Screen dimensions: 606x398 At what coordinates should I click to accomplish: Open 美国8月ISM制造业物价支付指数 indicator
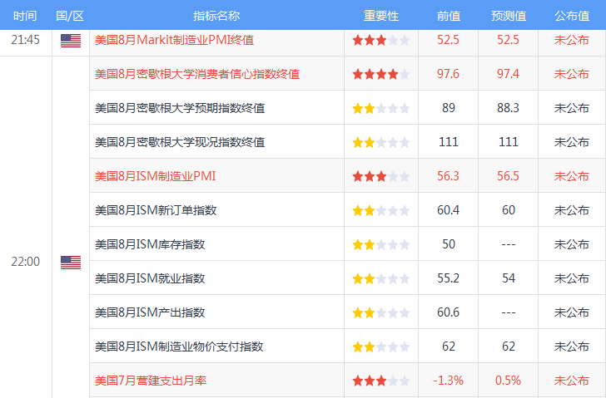(x=179, y=346)
